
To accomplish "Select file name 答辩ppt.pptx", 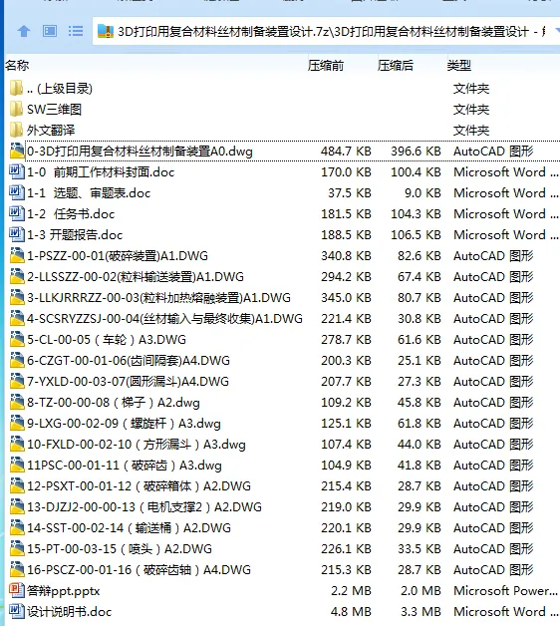I will pyautogui.click(x=63, y=590).
